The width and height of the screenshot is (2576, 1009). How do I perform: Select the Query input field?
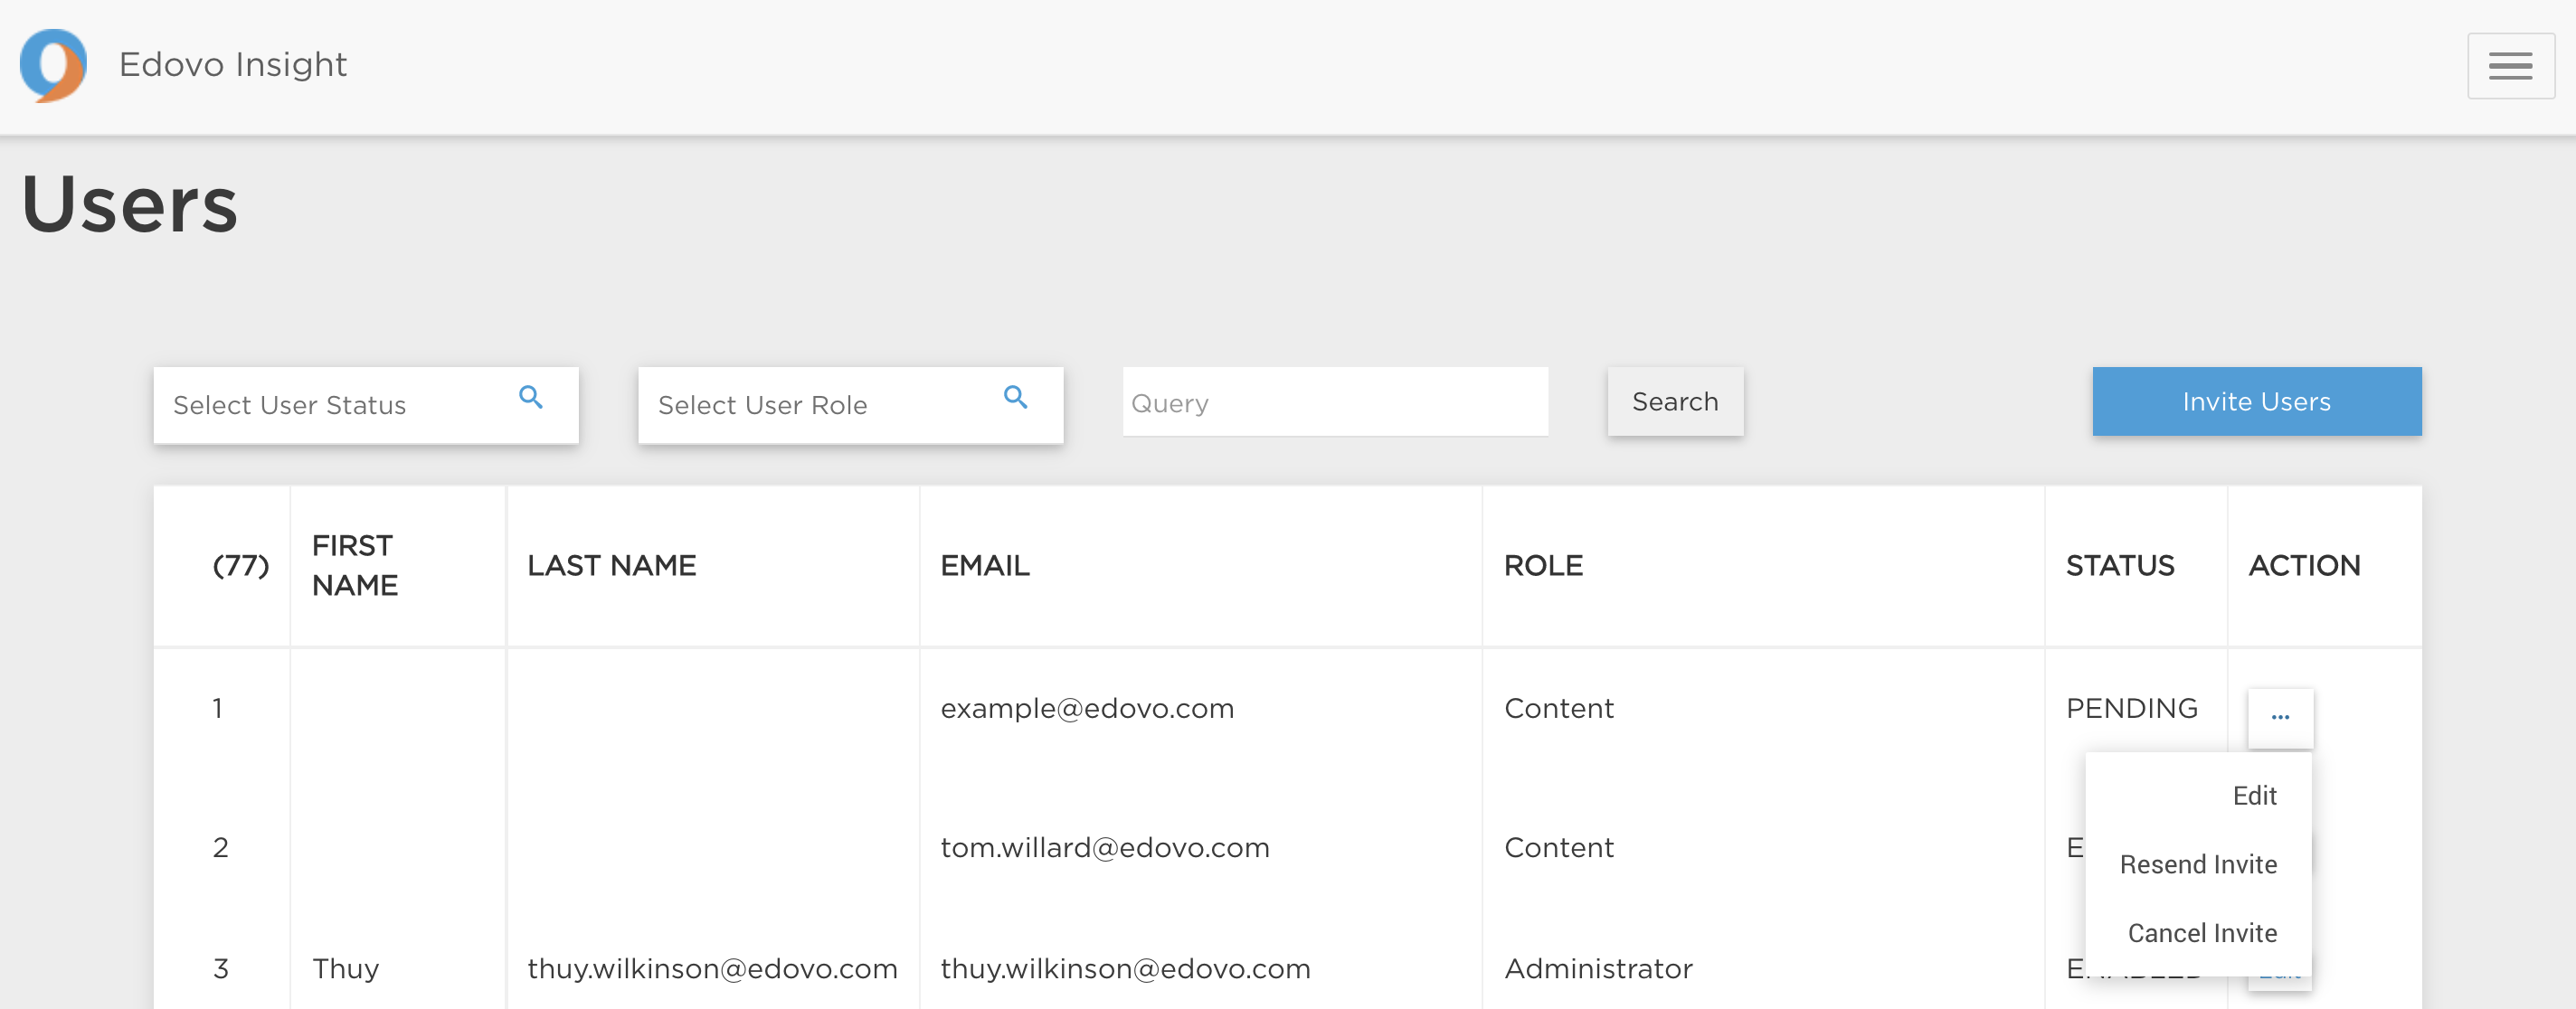pos(1334,401)
